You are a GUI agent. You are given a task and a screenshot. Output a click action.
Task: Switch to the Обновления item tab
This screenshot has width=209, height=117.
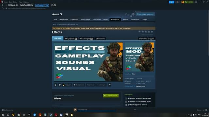(100, 39)
